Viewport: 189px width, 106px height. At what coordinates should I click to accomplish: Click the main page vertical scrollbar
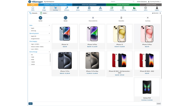[x=161, y=47]
